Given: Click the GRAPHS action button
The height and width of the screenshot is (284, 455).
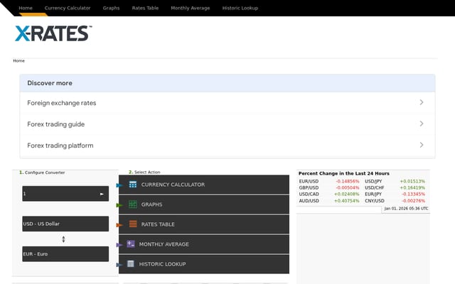Looking at the screenshot, I should click(x=204, y=204).
